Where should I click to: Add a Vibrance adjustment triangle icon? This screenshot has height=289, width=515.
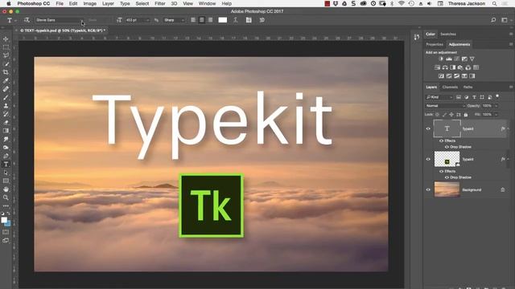pyautogui.click(x=472, y=59)
